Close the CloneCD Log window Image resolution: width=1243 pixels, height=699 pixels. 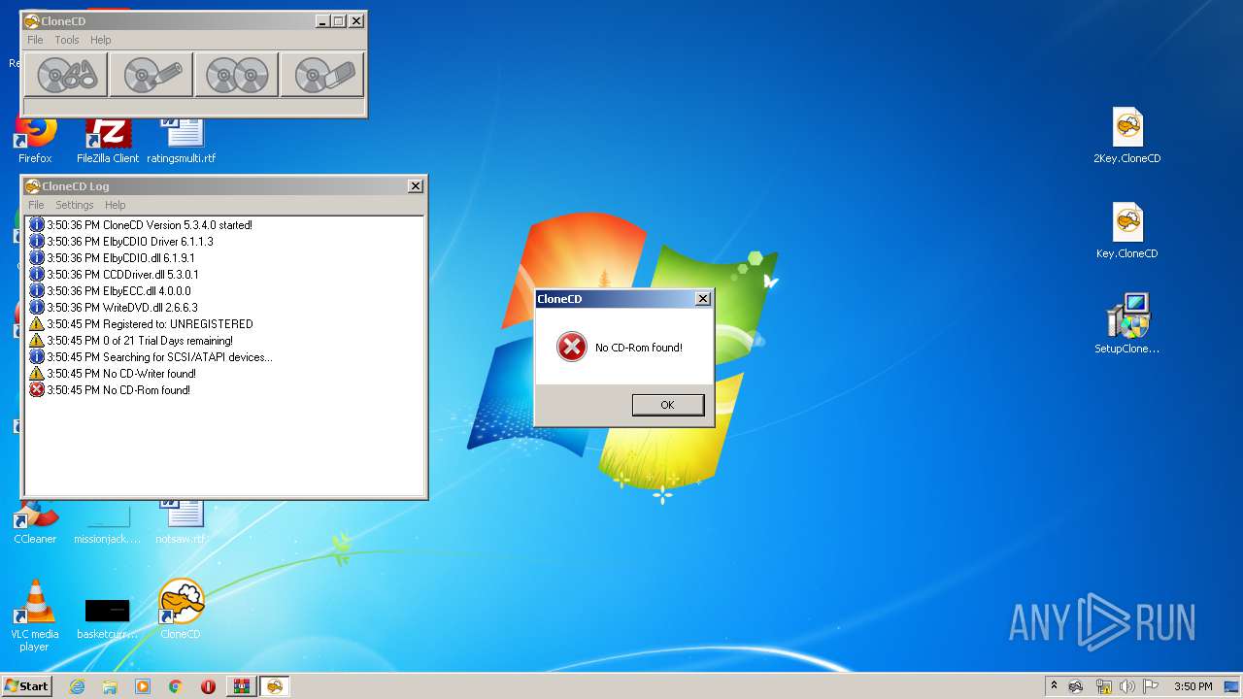(x=416, y=186)
